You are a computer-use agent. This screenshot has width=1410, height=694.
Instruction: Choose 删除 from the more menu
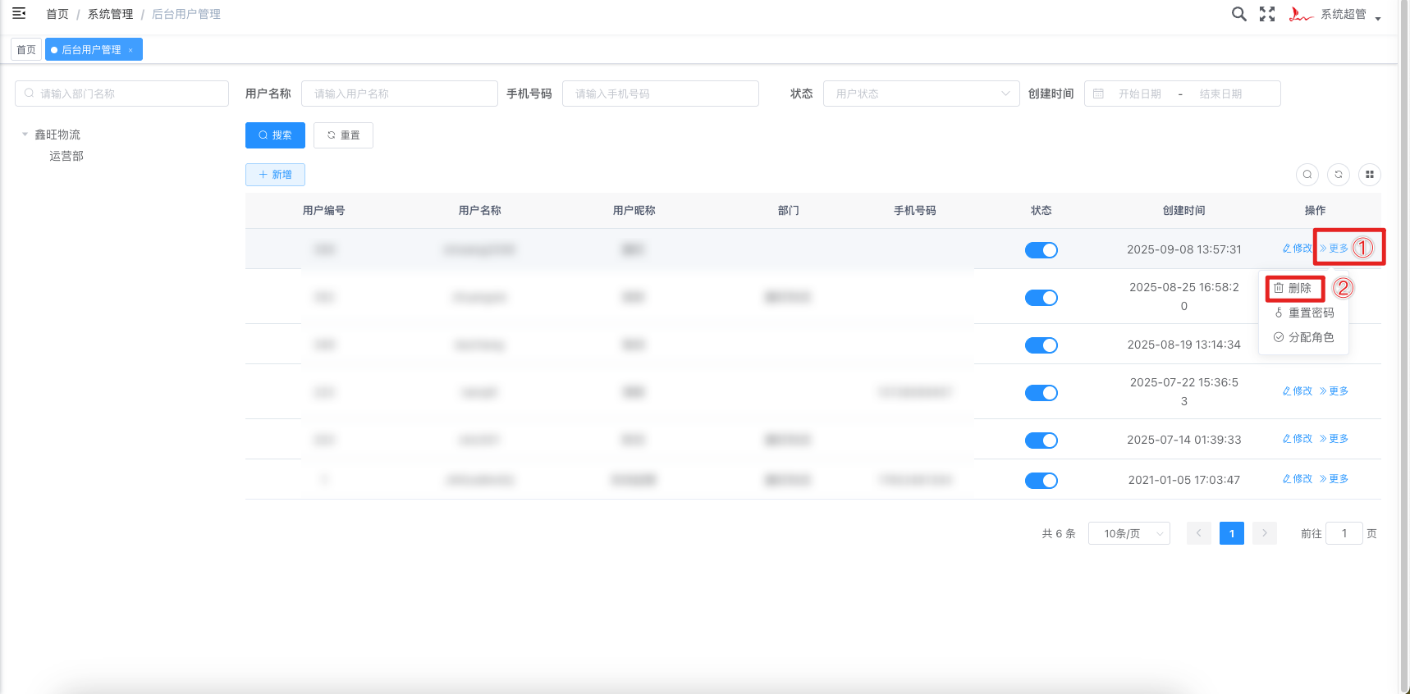tap(1293, 289)
